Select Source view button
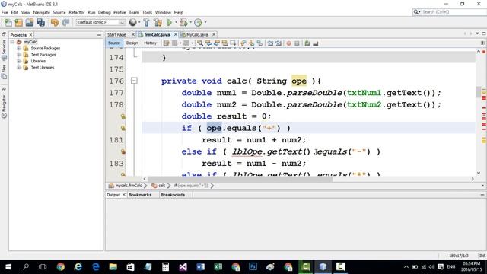The image size is (487, 274). 114,43
